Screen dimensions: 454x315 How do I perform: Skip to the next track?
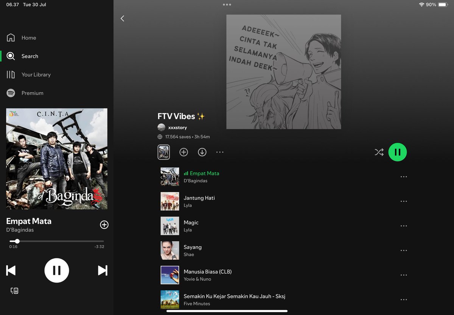click(103, 270)
